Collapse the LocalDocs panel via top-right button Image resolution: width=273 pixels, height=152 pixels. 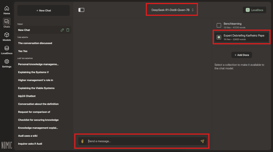point(254,10)
